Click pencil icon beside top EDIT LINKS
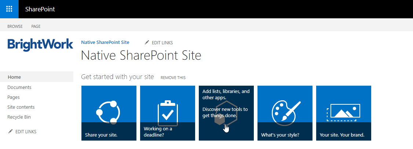The image size is (413, 149). click(x=147, y=42)
